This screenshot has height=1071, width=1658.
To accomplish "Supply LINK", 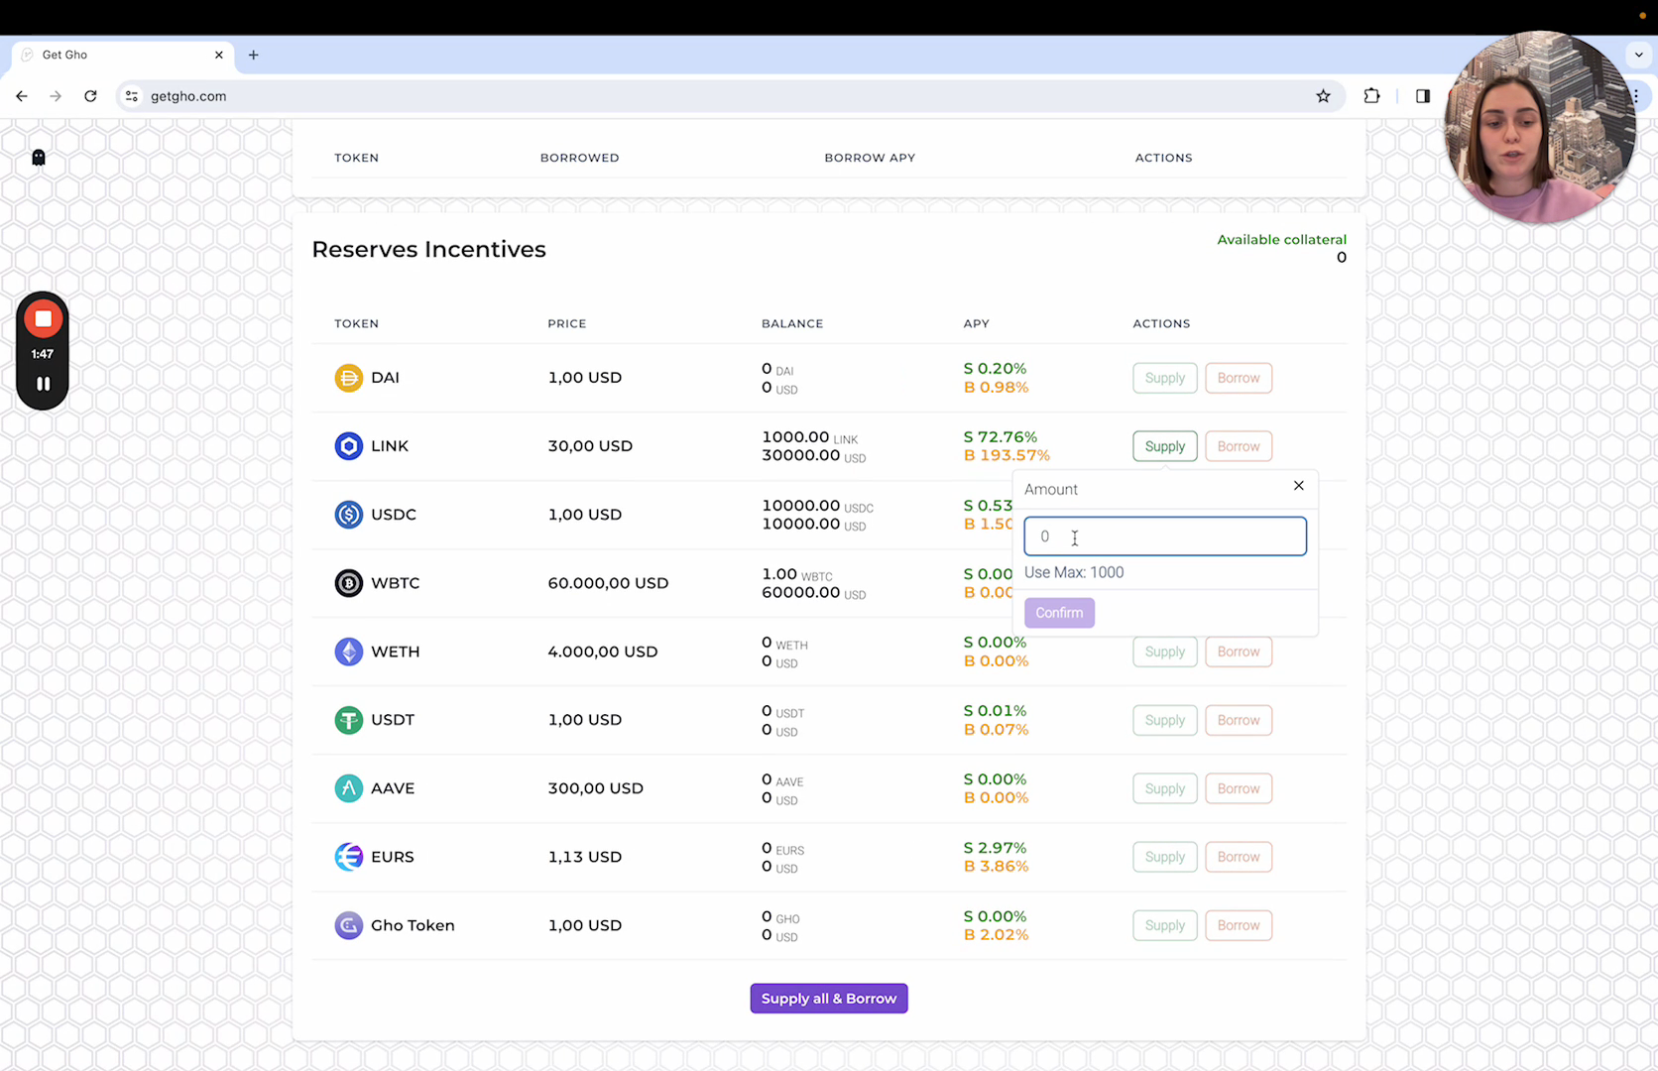I will coord(1165,446).
